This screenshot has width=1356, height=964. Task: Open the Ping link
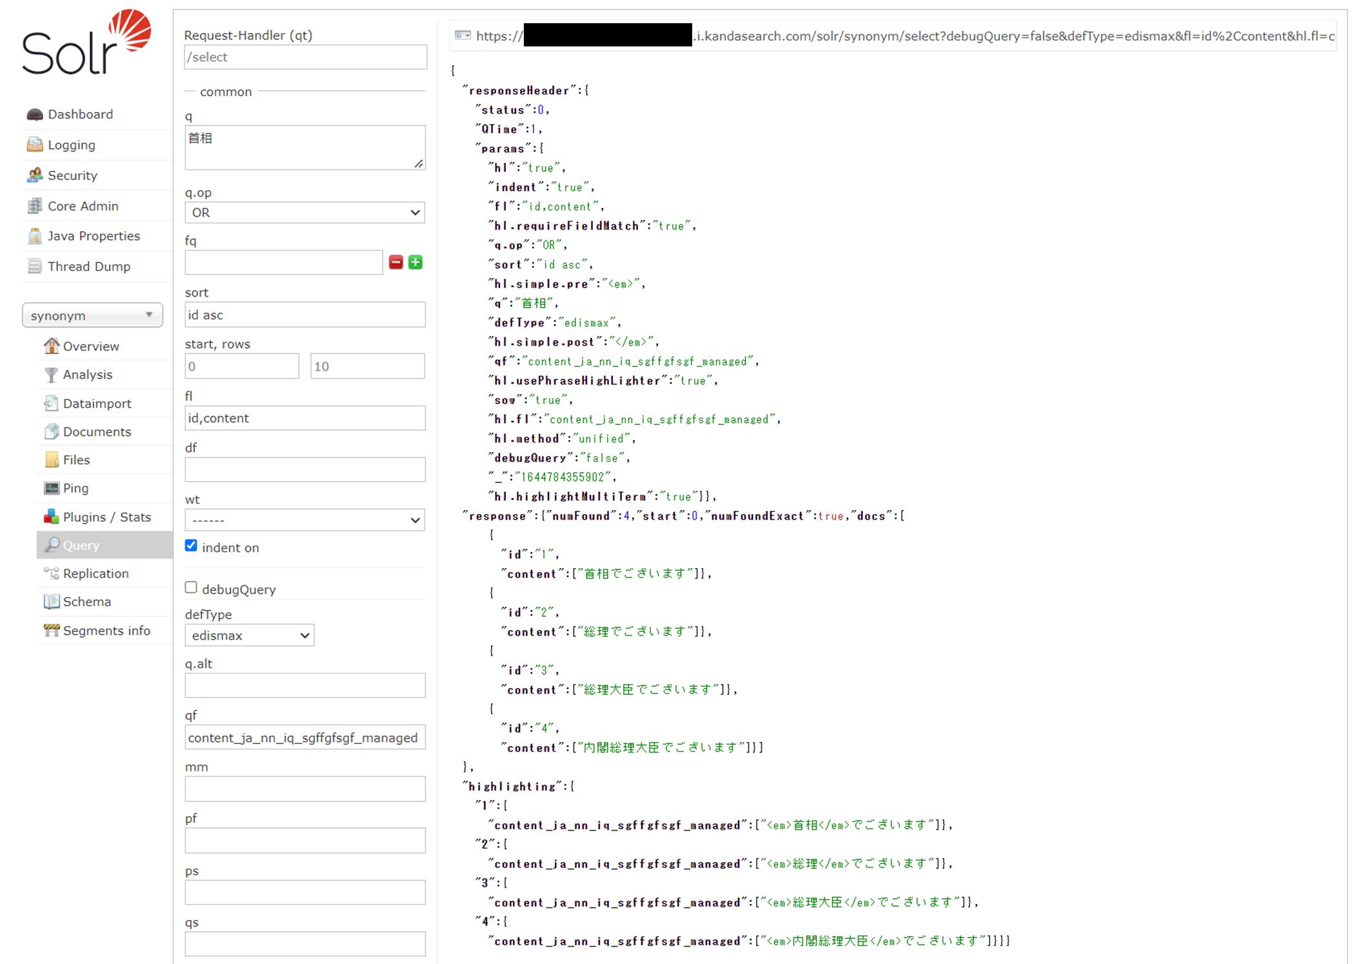point(75,488)
